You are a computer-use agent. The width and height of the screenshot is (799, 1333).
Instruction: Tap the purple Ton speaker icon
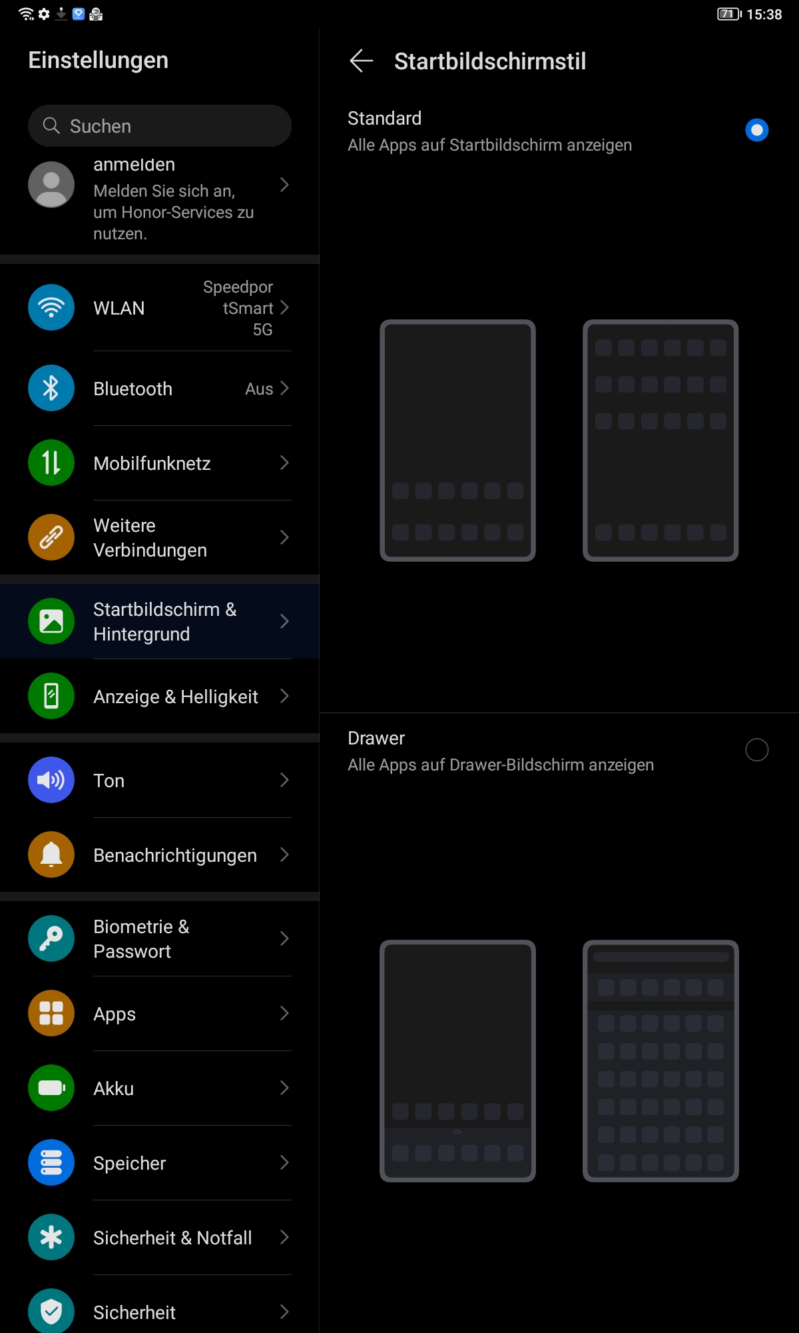tap(51, 780)
